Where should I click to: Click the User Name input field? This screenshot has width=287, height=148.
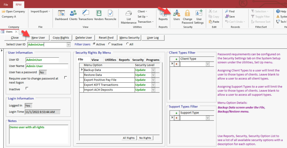coord(47,66)
